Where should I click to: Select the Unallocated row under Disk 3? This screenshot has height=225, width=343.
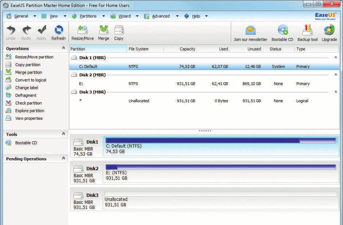pyautogui.click(x=204, y=101)
